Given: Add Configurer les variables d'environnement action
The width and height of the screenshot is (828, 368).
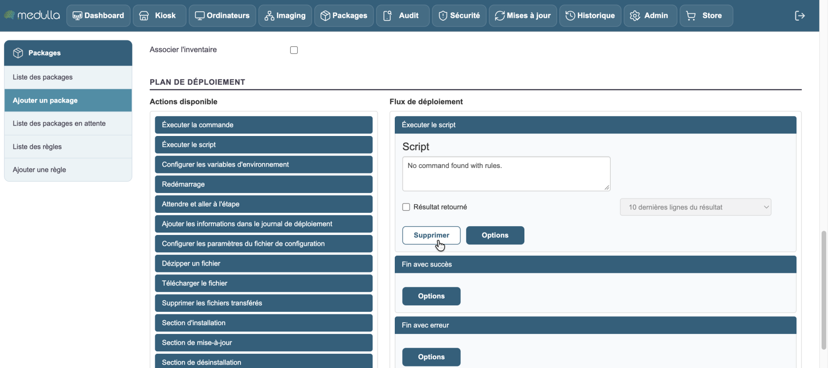Looking at the screenshot, I should (x=264, y=165).
